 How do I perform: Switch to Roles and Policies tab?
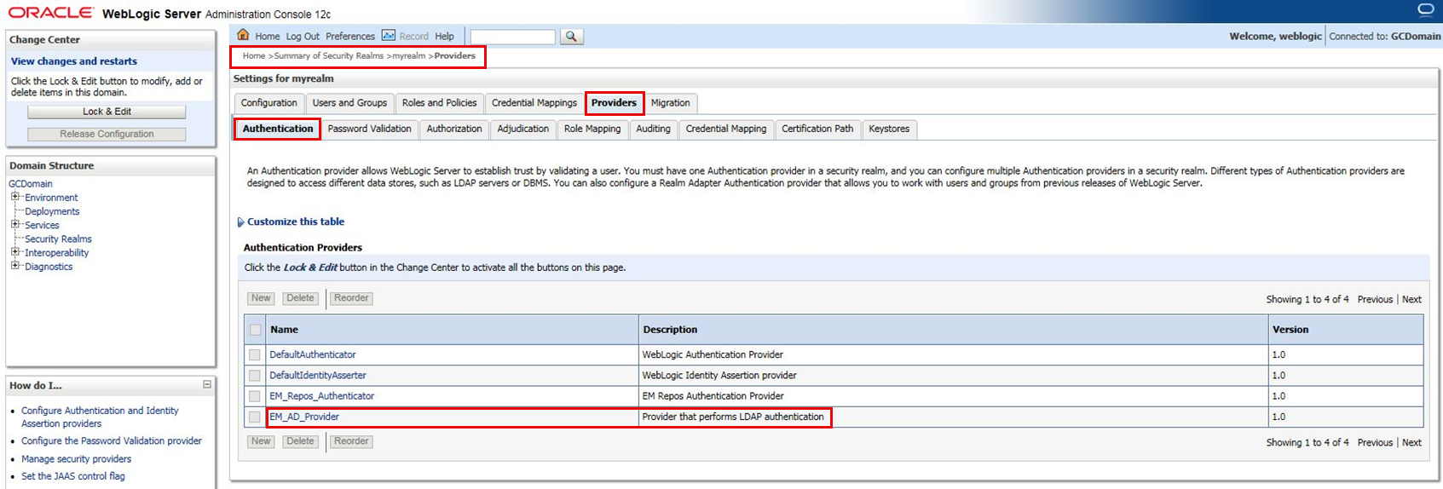pyautogui.click(x=439, y=103)
